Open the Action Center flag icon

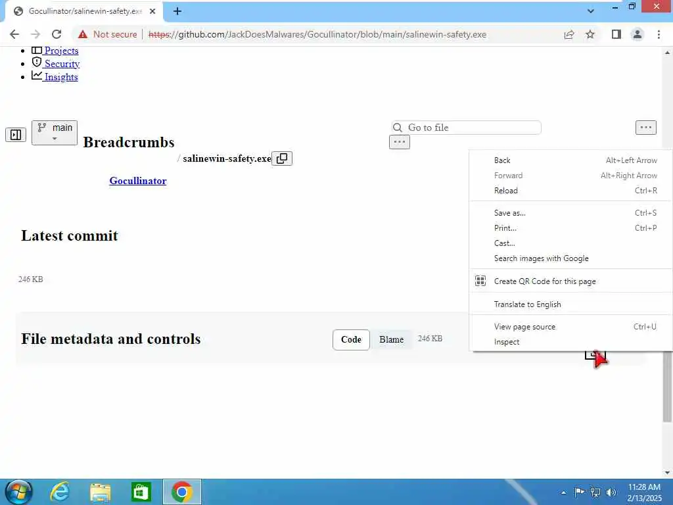click(579, 492)
